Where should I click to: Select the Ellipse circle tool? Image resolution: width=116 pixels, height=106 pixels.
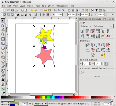pos(3,48)
